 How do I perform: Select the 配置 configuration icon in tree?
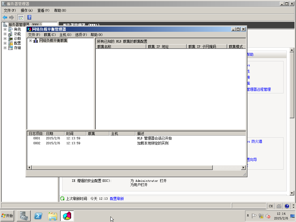point(11,43)
